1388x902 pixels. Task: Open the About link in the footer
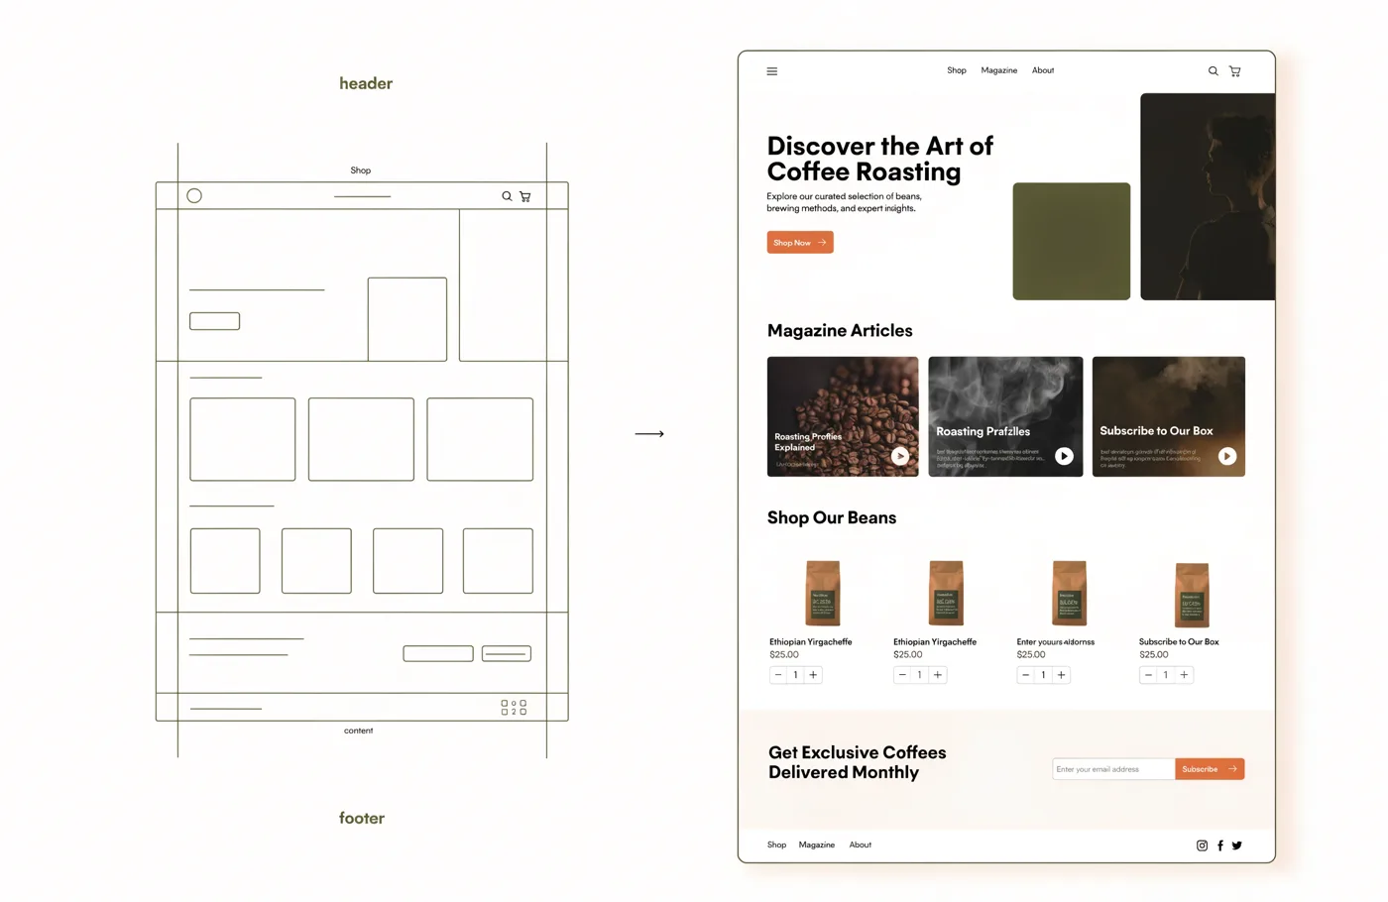861,845
